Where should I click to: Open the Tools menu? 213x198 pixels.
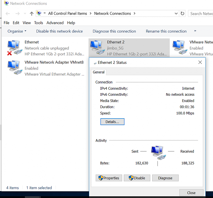39,23
